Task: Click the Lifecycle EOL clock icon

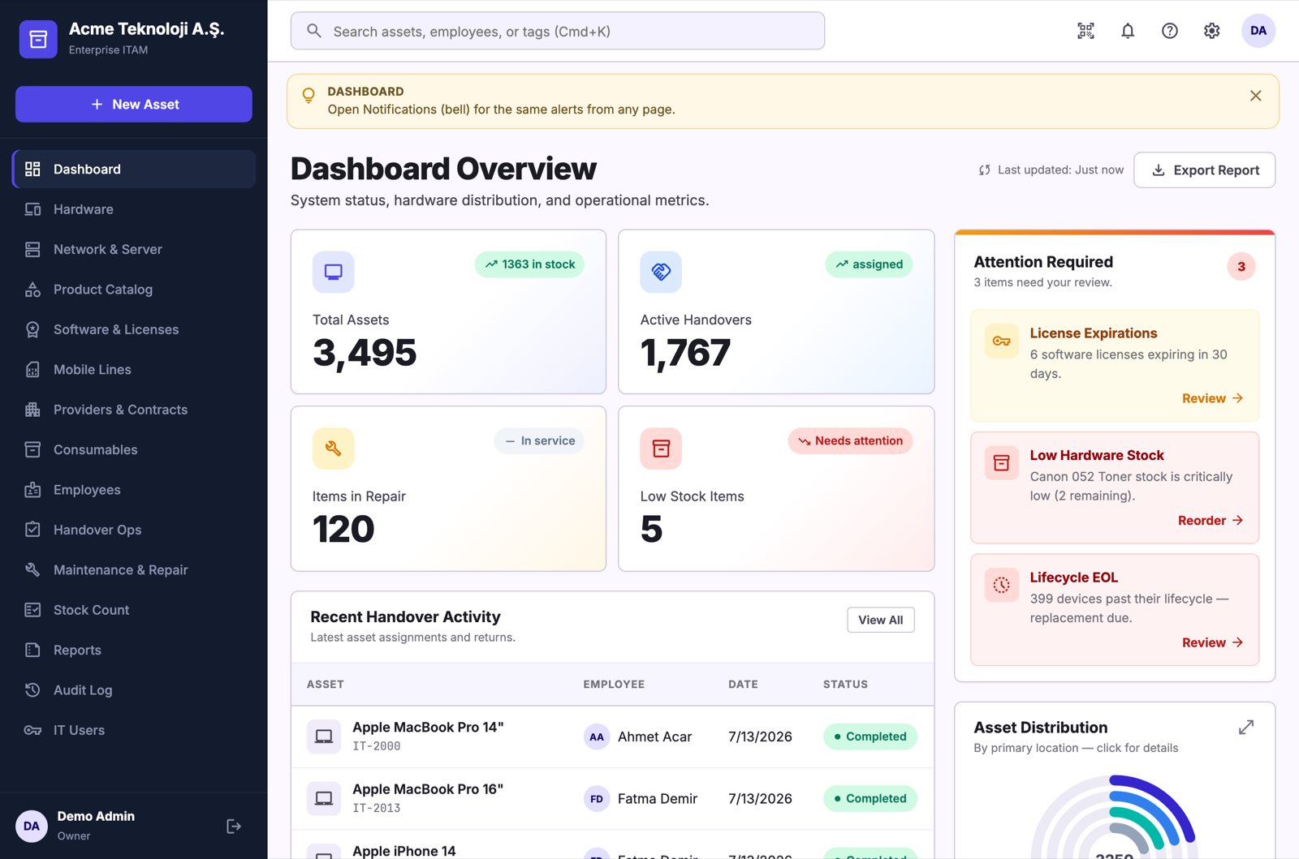Action: click(x=1002, y=585)
